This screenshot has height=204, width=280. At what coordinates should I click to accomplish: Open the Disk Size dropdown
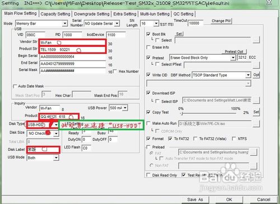[56, 134]
